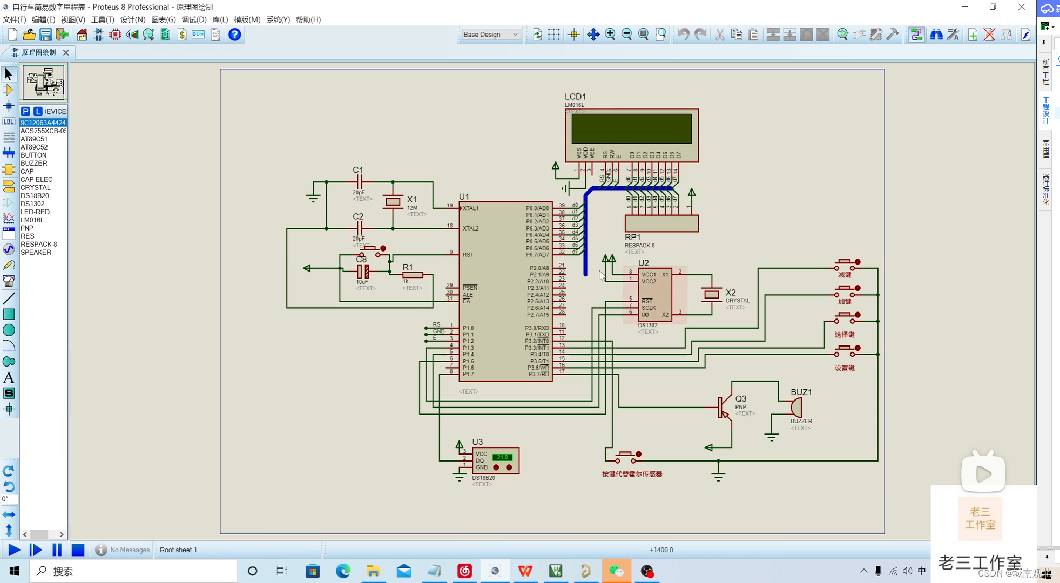This screenshot has width=1060, height=583.
Task: Select DS1302 in the devices list
Action: click(x=32, y=204)
